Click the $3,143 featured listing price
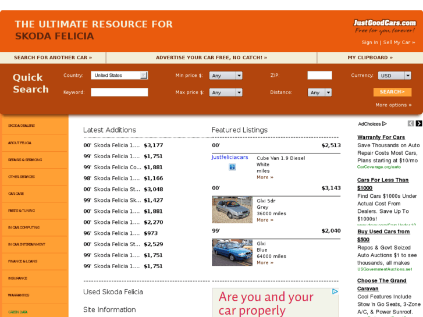Viewport: 423px width, 317px height. click(331, 188)
